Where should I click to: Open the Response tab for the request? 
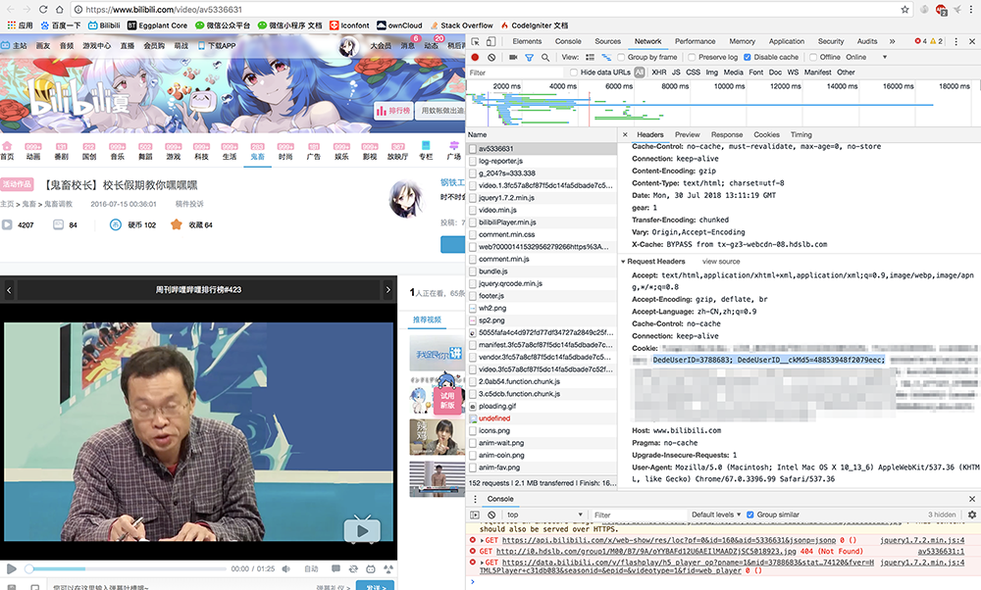click(x=727, y=134)
